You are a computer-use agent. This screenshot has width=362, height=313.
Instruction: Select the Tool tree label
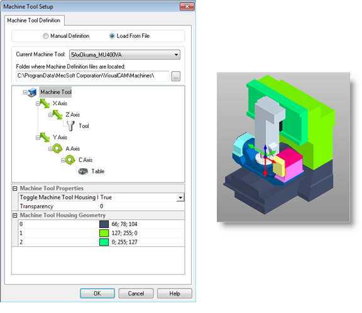[84, 126]
